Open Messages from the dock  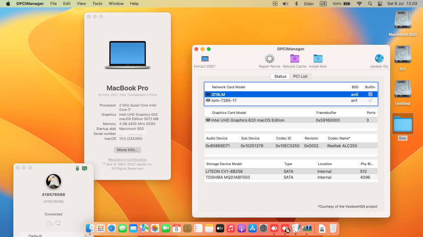click(x=122, y=228)
